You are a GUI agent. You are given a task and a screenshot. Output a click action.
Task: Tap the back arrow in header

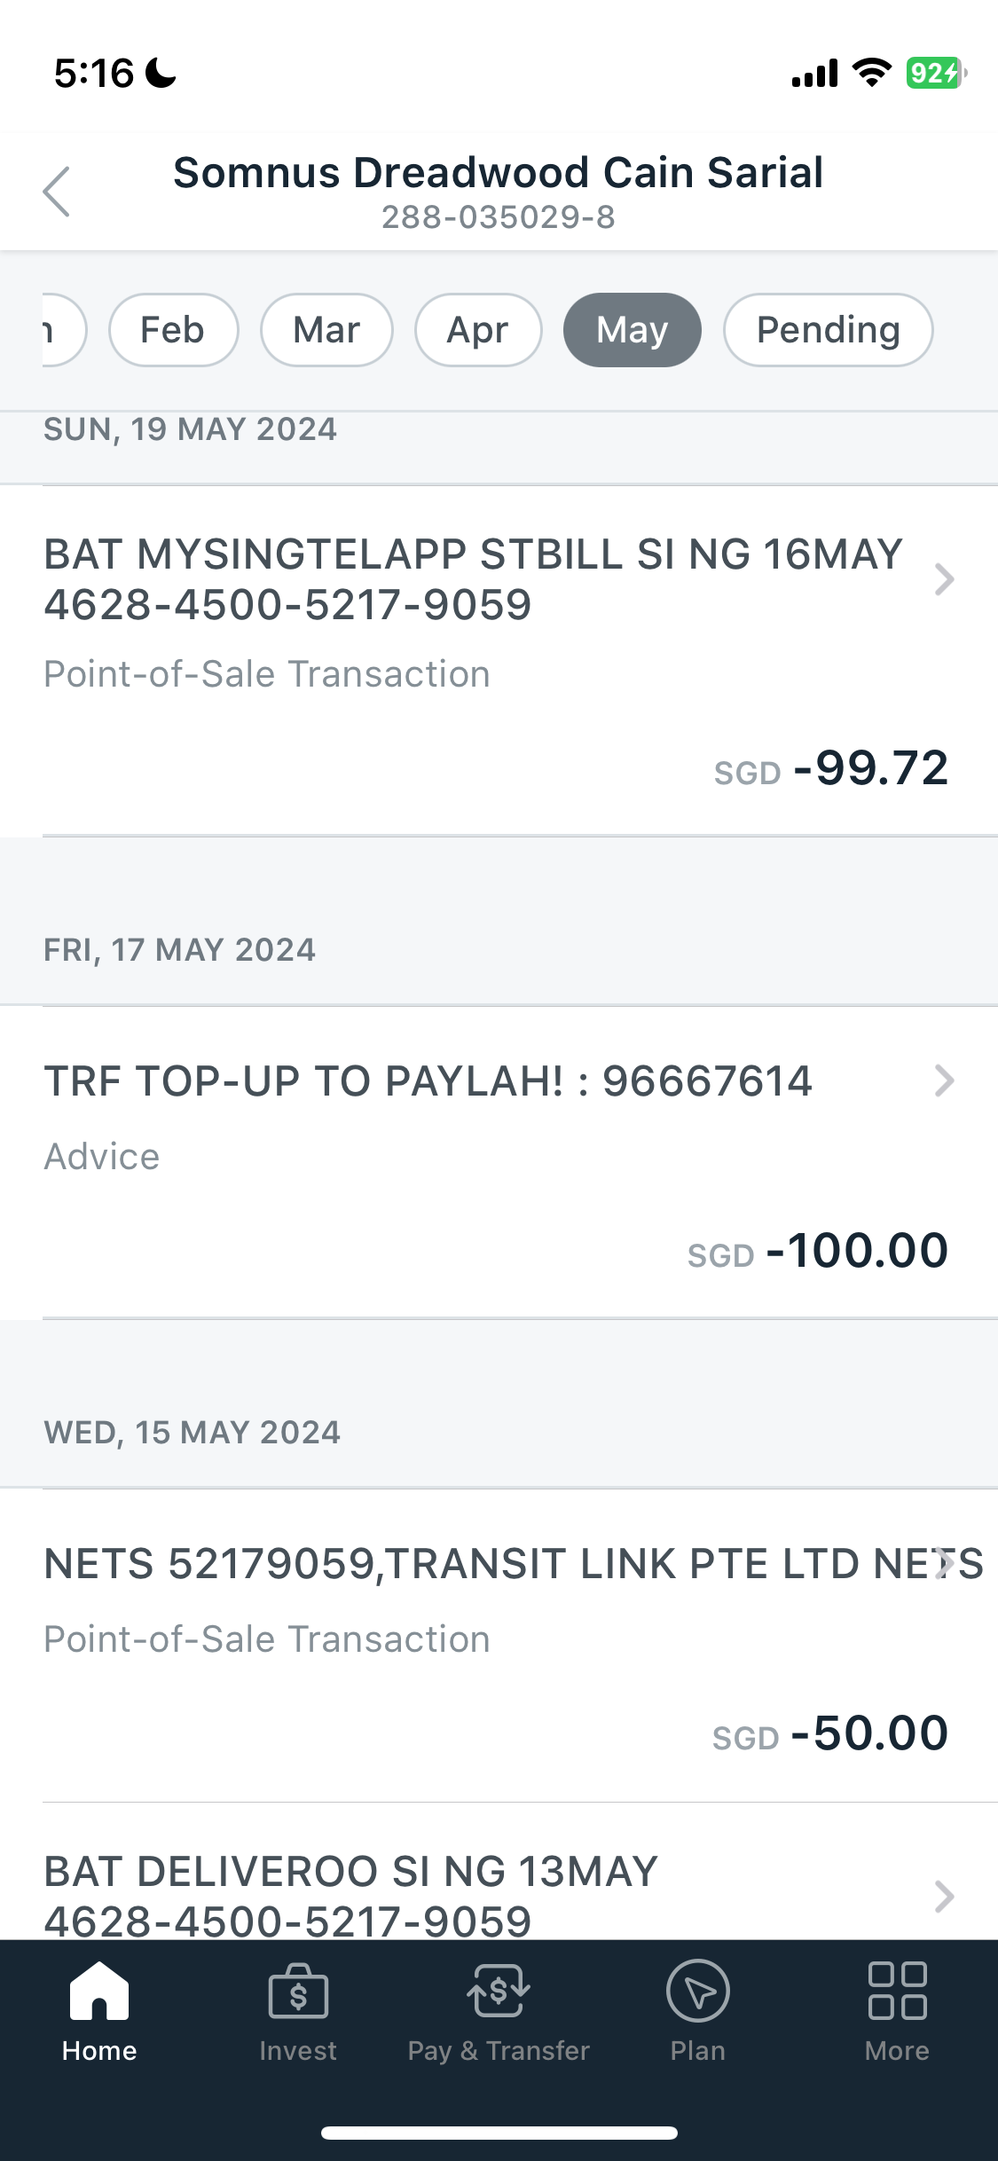57,192
